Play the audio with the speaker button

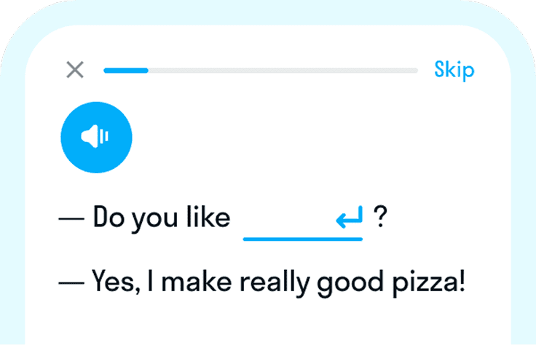(96, 138)
